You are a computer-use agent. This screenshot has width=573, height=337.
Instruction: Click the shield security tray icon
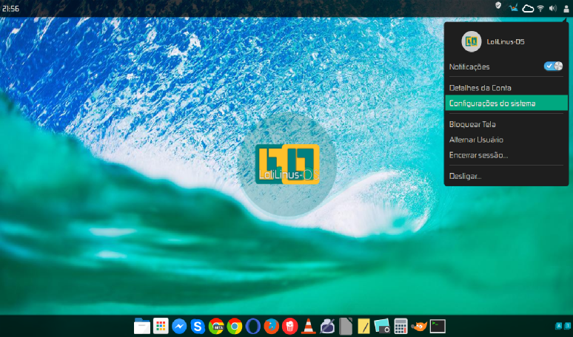[498, 5]
